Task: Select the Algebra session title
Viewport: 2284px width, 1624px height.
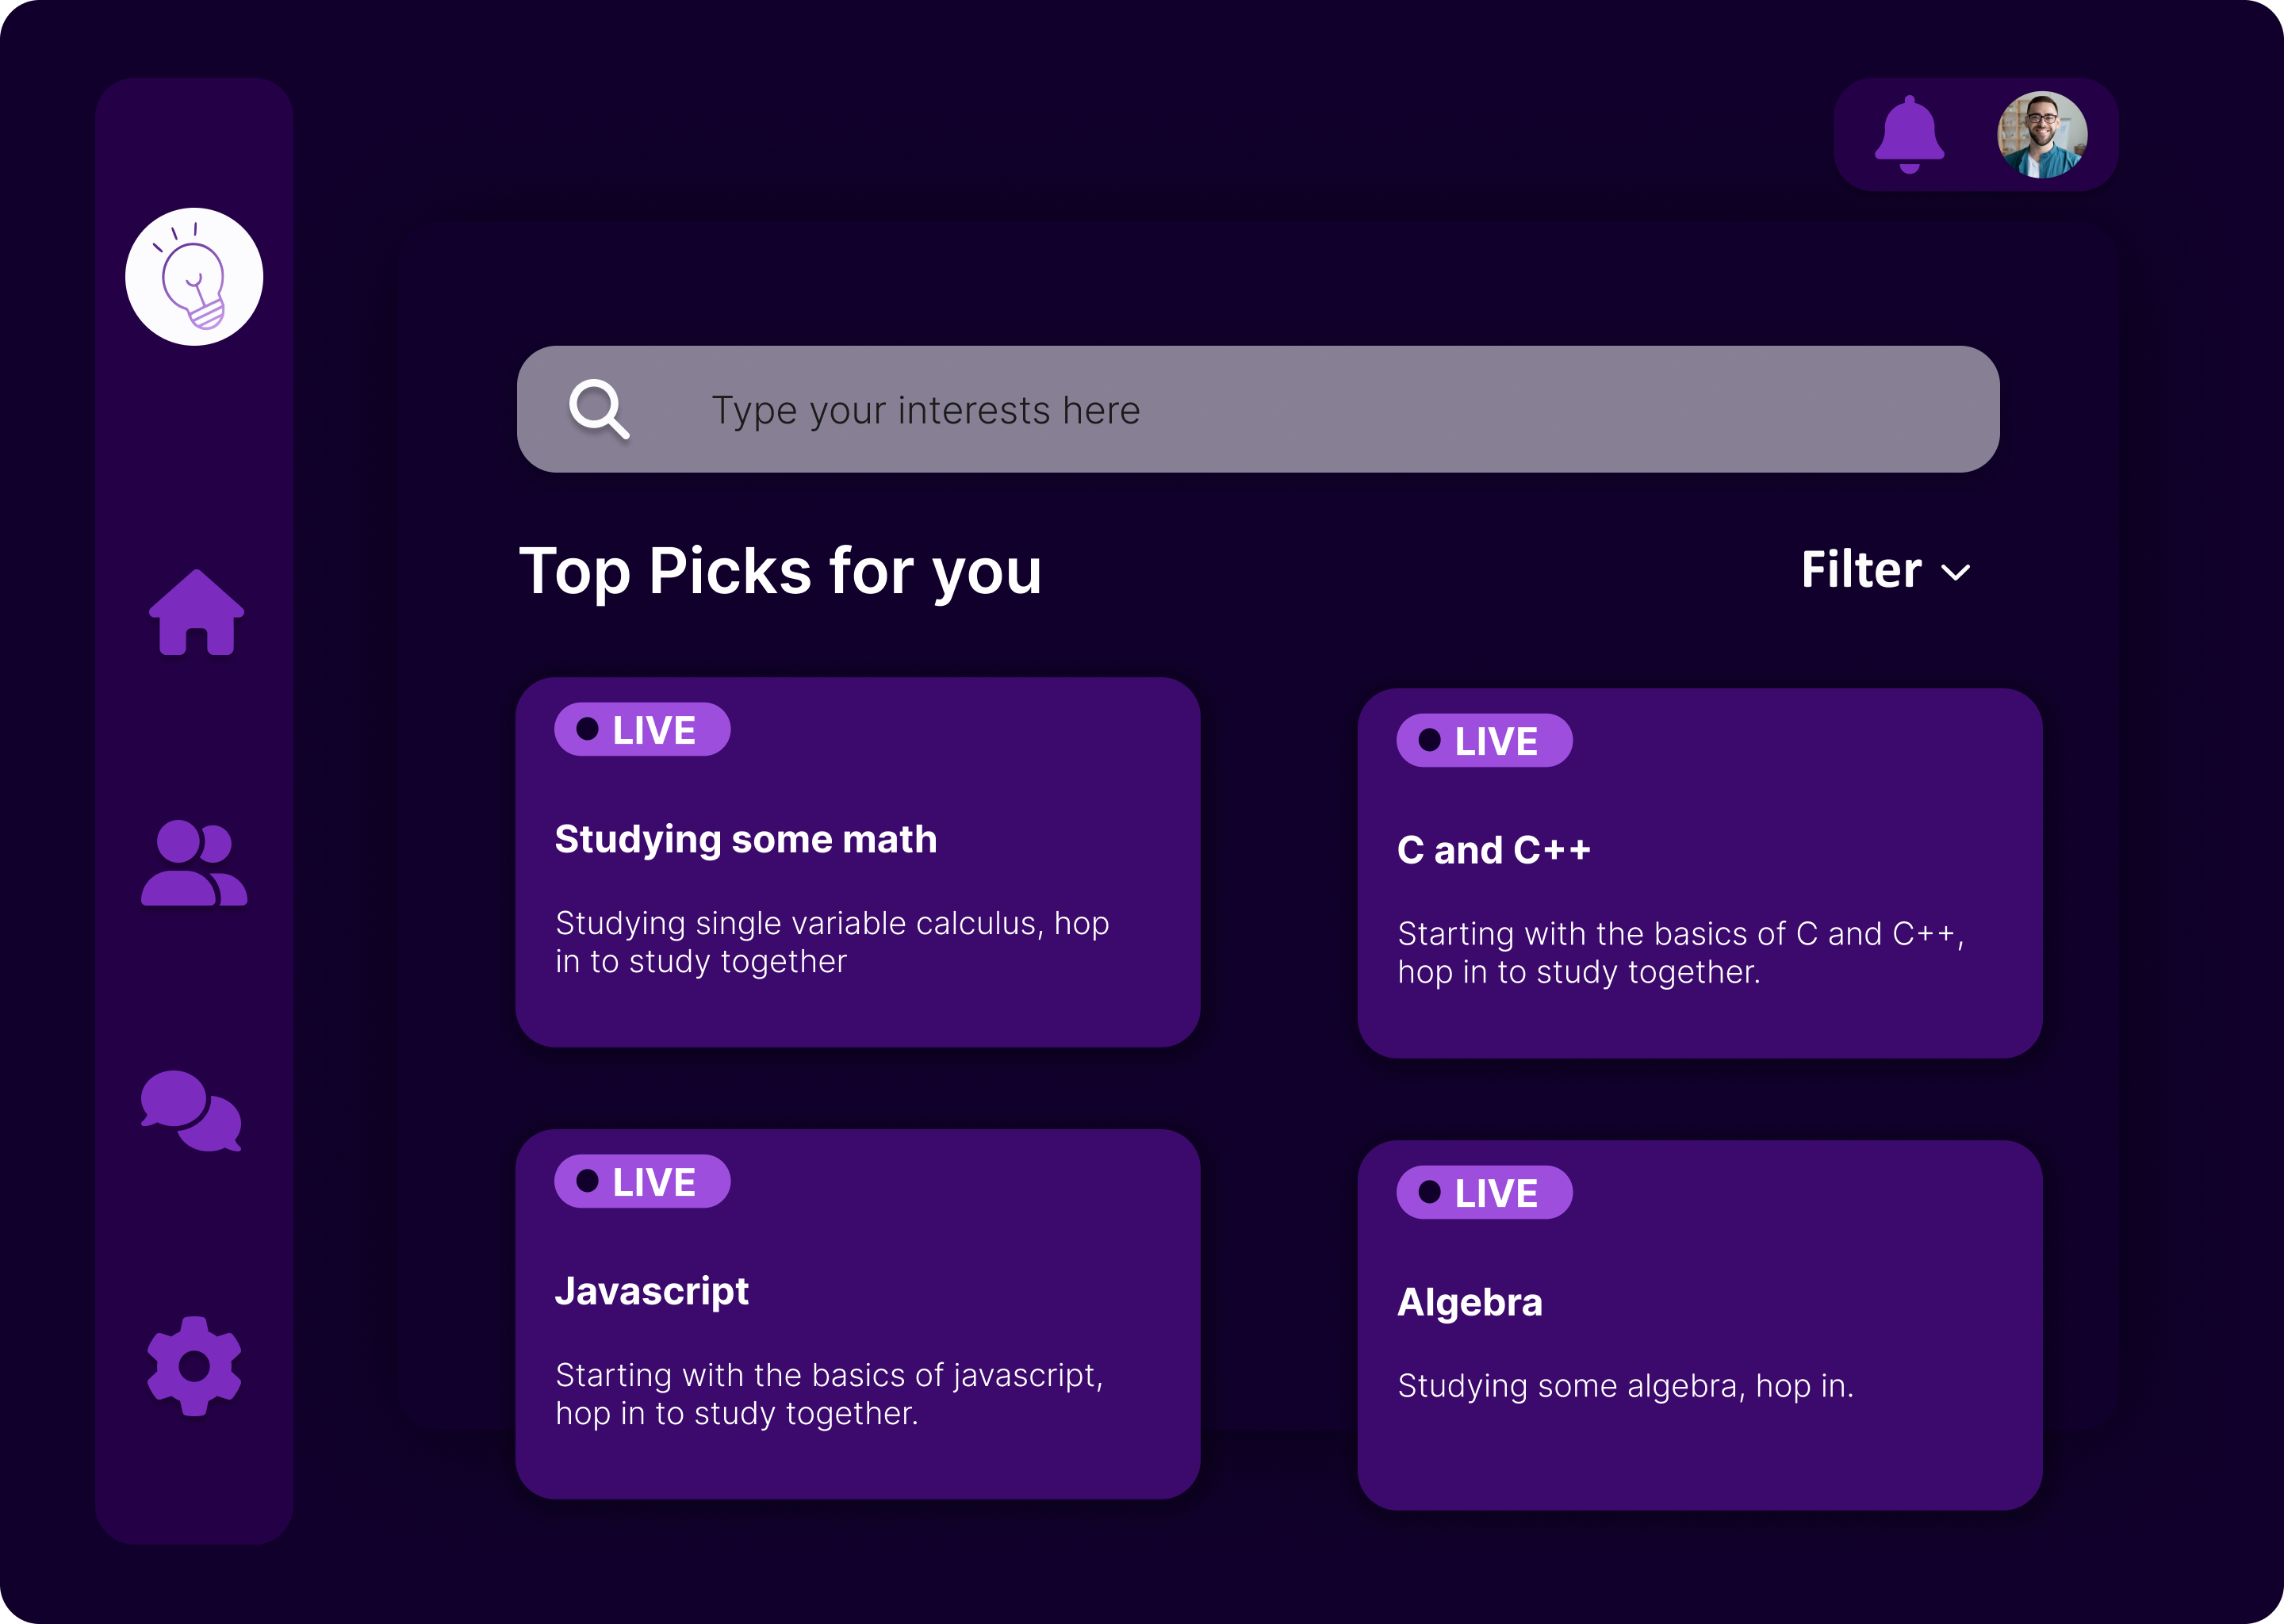Action: pyautogui.click(x=1469, y=1302)
